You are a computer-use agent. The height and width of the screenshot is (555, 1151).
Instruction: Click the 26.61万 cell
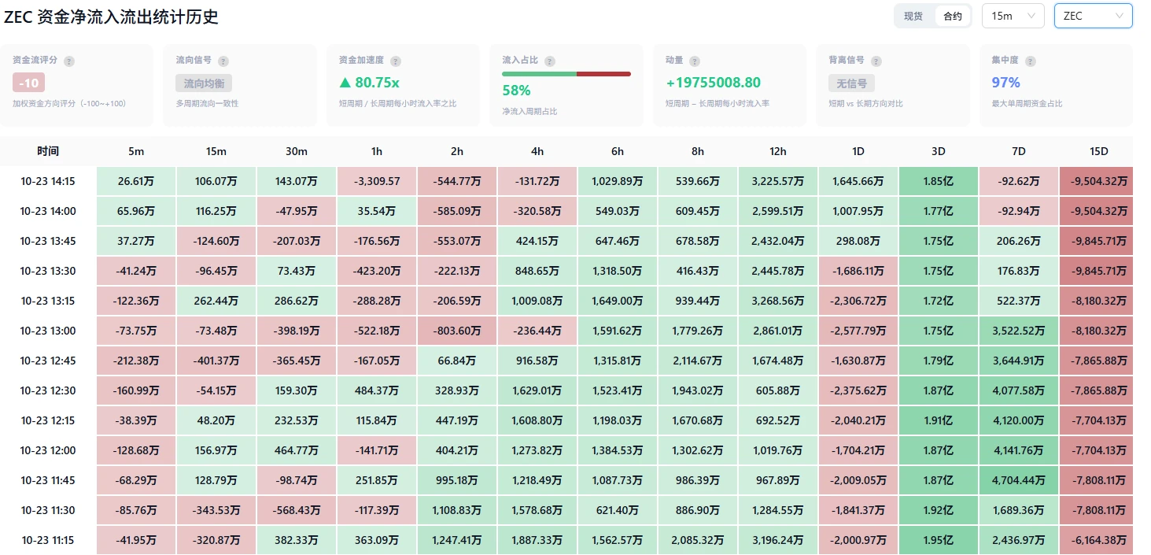(x=136, y=181)
